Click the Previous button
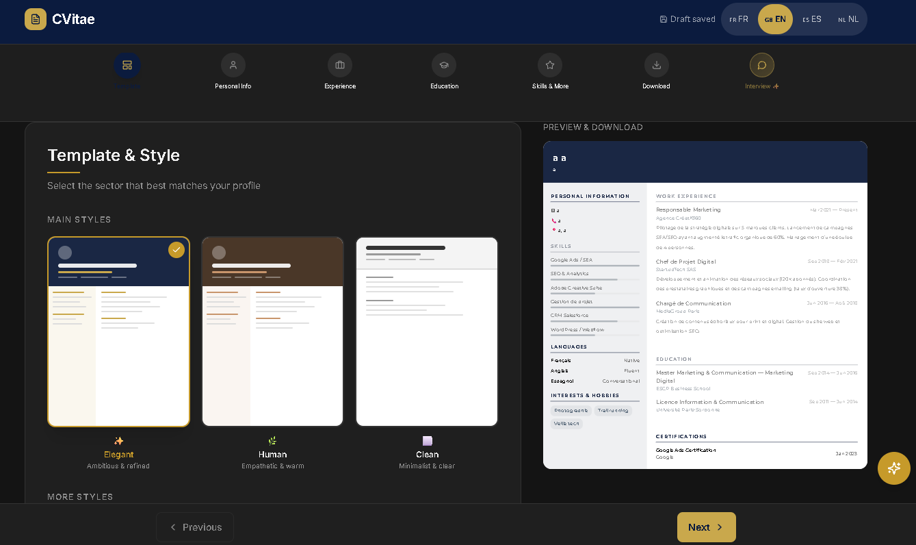 (x=195, y=527)
